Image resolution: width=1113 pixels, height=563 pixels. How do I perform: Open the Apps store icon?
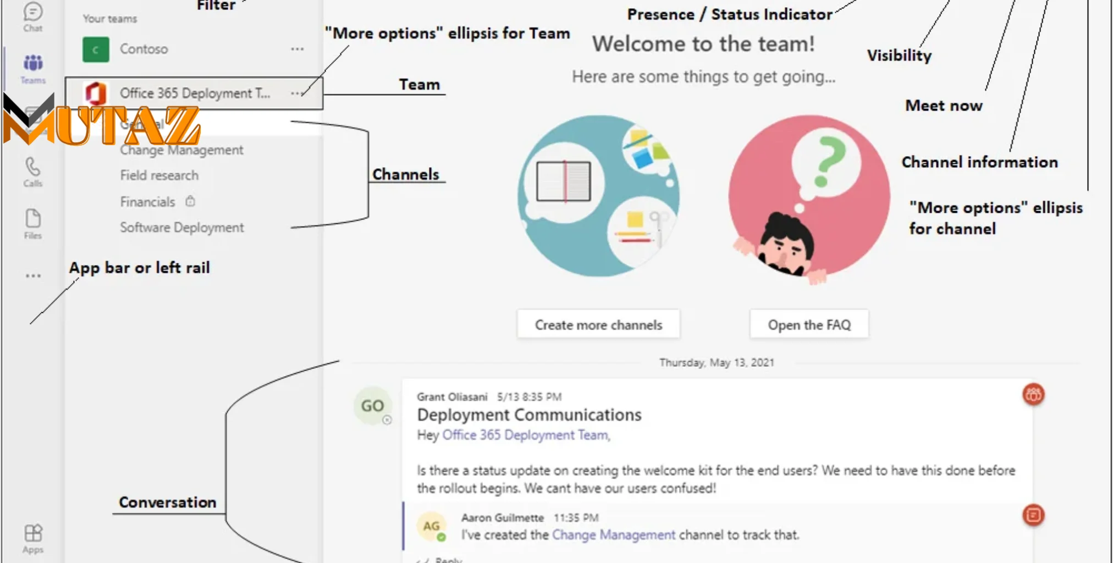point(33,538)
